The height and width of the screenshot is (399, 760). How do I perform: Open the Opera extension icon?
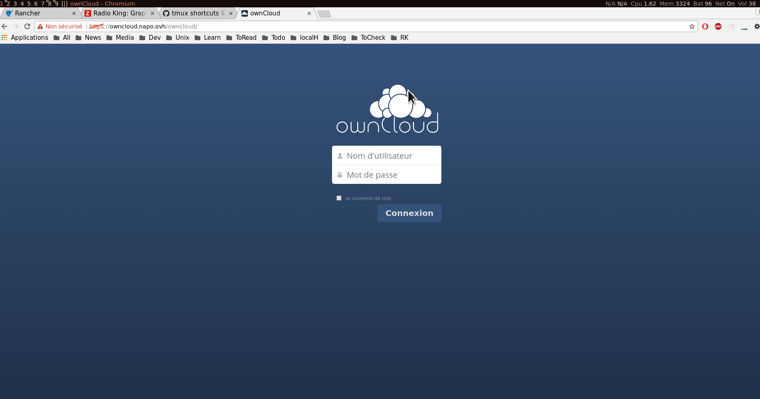coord(705,26)
